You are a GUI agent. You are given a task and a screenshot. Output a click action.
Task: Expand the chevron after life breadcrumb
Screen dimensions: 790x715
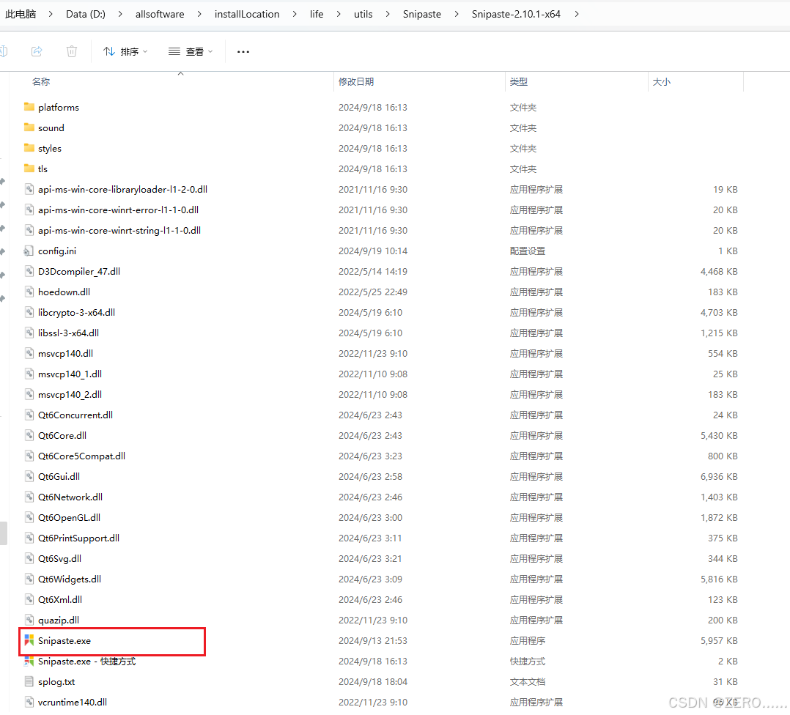[x=339, y=14]
